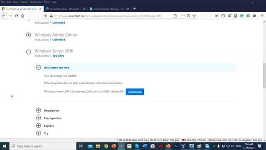266x150 pixels.
Task: Open Skype from taskbar
Action: pyautogui.click(x=137, y=146)
